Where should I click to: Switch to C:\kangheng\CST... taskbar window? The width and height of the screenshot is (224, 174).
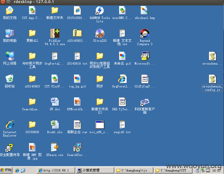pos(173,170)
